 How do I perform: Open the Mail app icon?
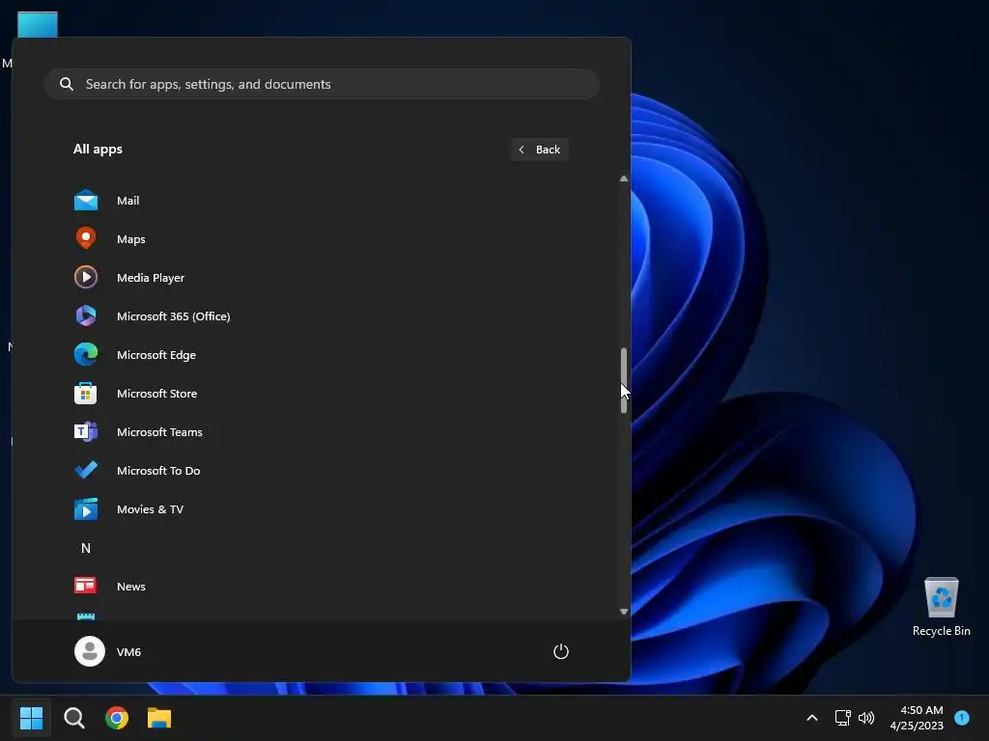pos(86,201)
